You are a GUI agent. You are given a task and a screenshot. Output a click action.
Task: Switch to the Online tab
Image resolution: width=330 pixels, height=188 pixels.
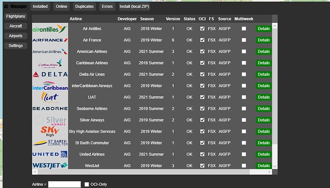coord(61,7)
